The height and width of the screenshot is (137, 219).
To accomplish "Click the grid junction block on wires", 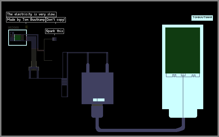I will (x=64, y=82).
